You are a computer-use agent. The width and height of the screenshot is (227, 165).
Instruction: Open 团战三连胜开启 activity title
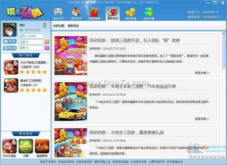pyautogui.click(x=134, y=41)
